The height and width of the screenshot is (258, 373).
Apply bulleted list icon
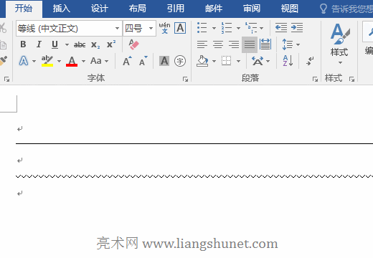202,28
